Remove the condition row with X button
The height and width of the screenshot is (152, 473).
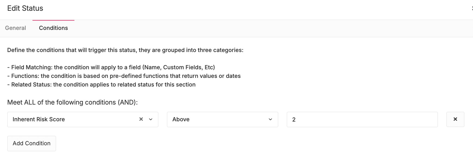point(455,119)
